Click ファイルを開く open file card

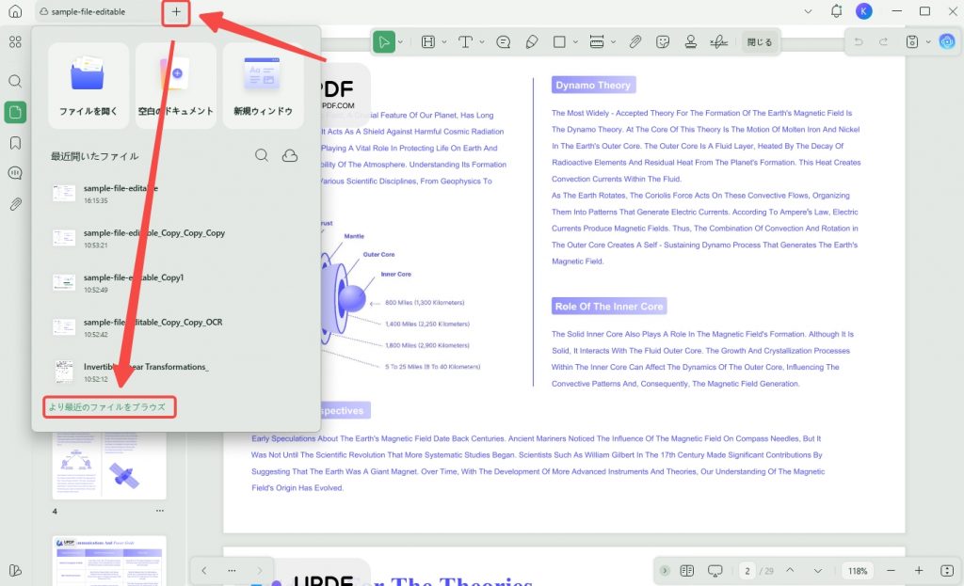[x=88, y=86]
